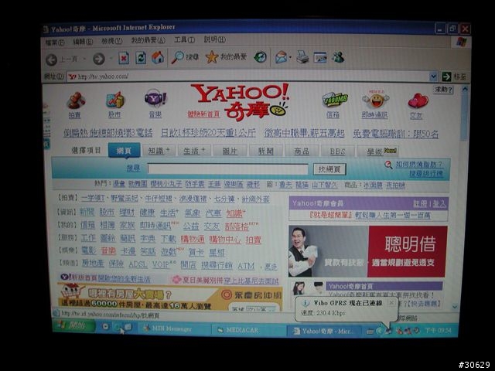Open the View (檢視) menu
This screenshot has width=495, height=371.
point(111,41)
